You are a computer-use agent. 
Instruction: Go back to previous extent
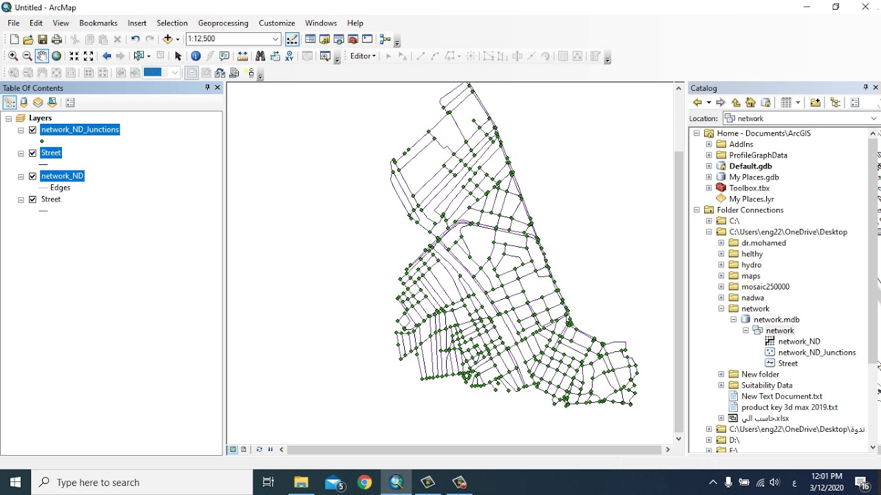(107, 56)
